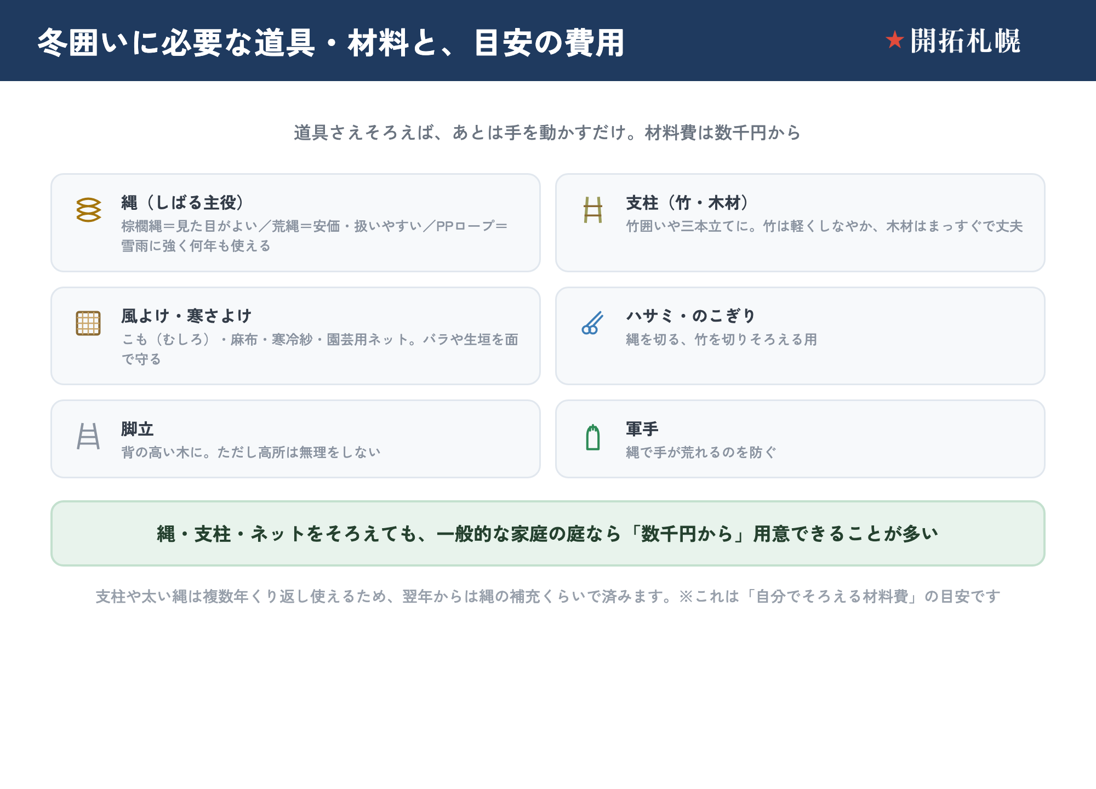This screenshot has width=1096, height=789.
Task: Click the description 背の高い木に。ただし高所は無理をしない
Action: tap(251, 453)
